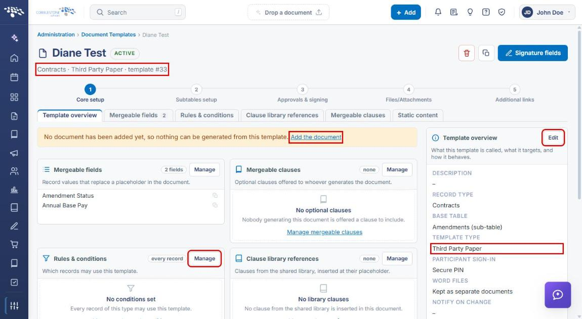Image resolution: width=582 pixels, height=319 pixels.
Task: Copy the Amendment Status field placeholder
Action: [x=215, y=196]
